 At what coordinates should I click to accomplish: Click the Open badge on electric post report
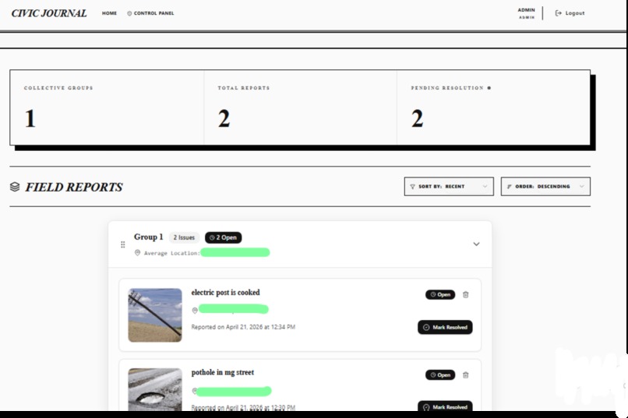440,294
